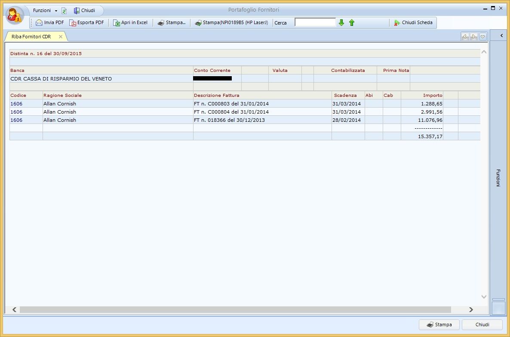This screenshot has width=510, height=337.
Task: Click the green refresh icon beside Funzioni
Action: tap(64, 11)
